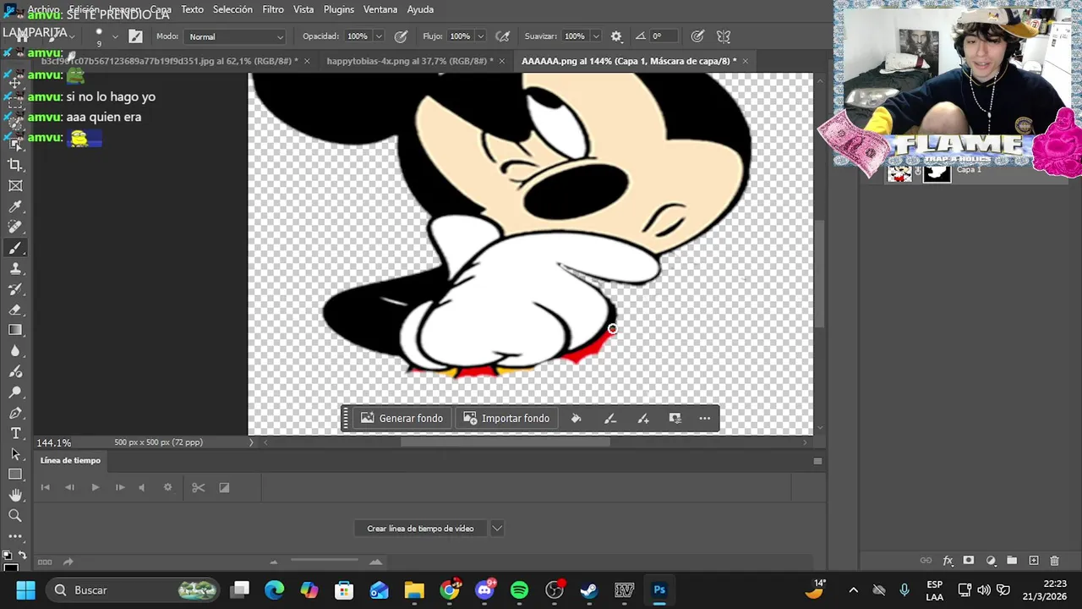Select the layer mask thumbnail of Capa 1
This screenshot has width=1082, height=609.
tap(937, 173)
